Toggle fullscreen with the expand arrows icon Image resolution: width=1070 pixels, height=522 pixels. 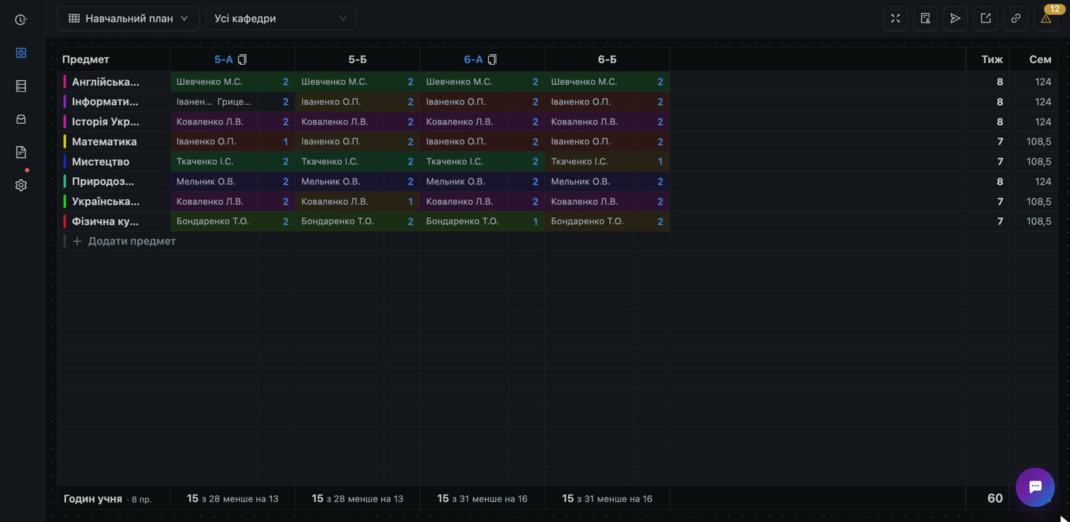tap(895, 19)
